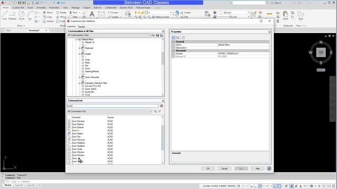The height and width of the screenshot is (189, 337).
Task: Select Zoom Dynamic in the command list
Action: point(78,121)
